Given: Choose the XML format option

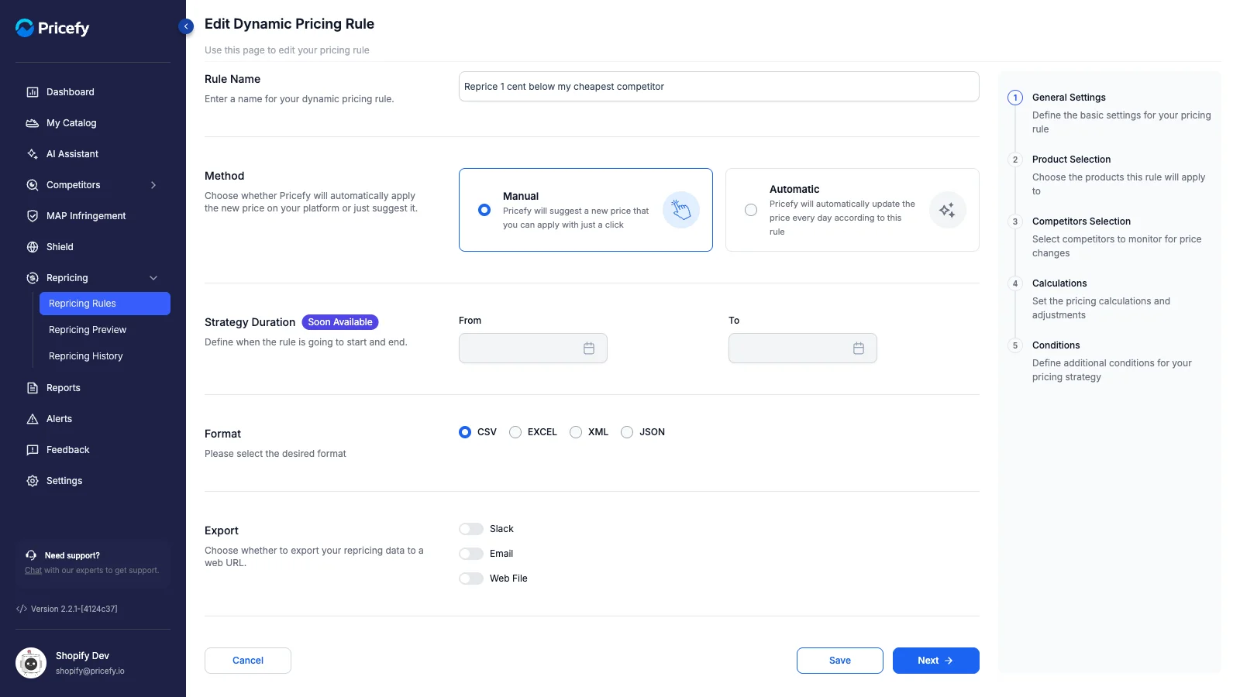Looking at the screenshot, I should (x=576, y=432).
